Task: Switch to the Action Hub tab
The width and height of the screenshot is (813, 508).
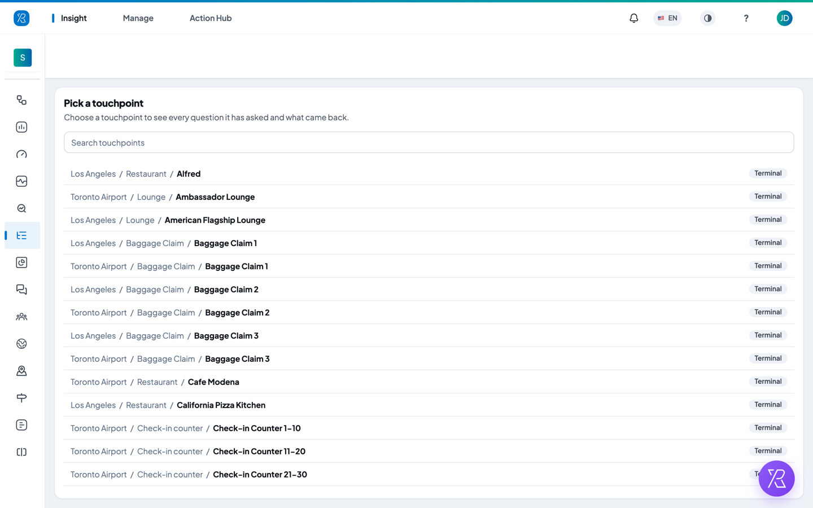Action: (211, 18)
